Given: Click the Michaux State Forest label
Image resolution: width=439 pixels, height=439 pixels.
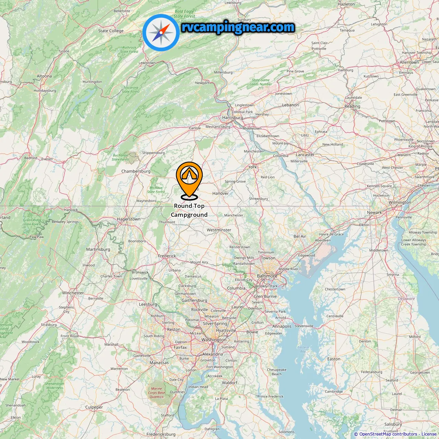Looking at the screenshot, I should click(x=156, y=190).
